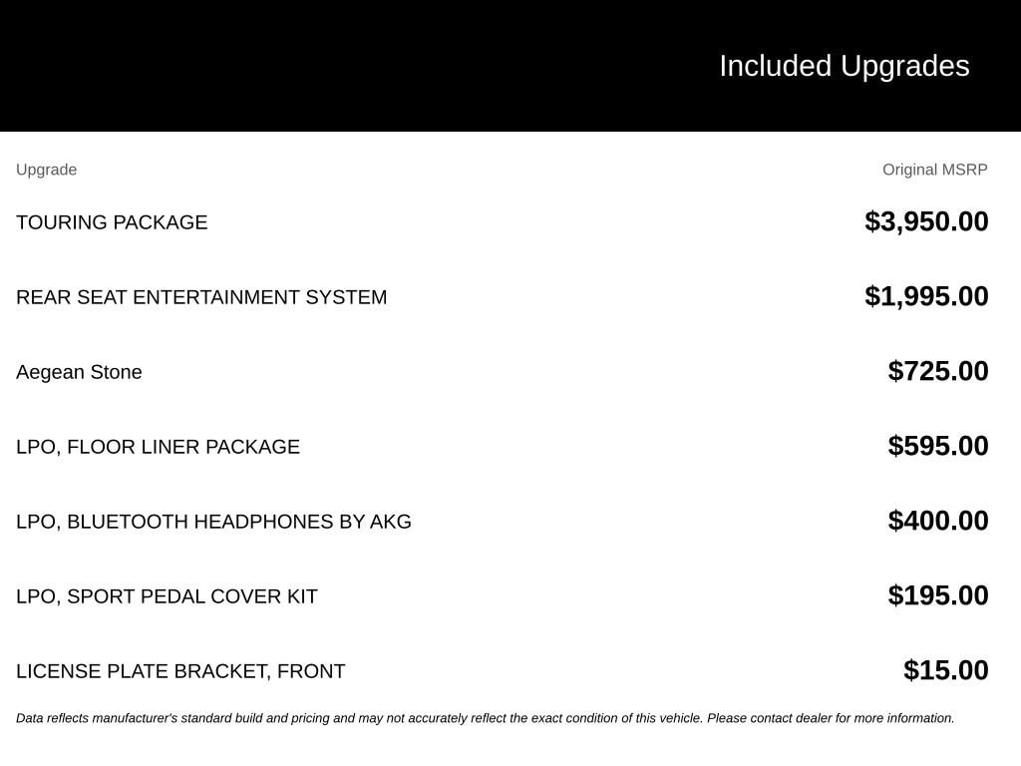Screen dimensions: 1021x766
Task: Select LPO, SPORT PEDAL COVER KIT
Action: tap(167, 596)
